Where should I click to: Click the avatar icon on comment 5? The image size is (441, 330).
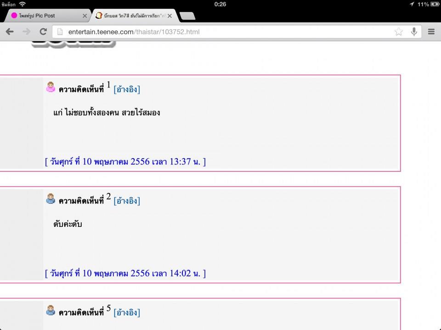(51, 312)
